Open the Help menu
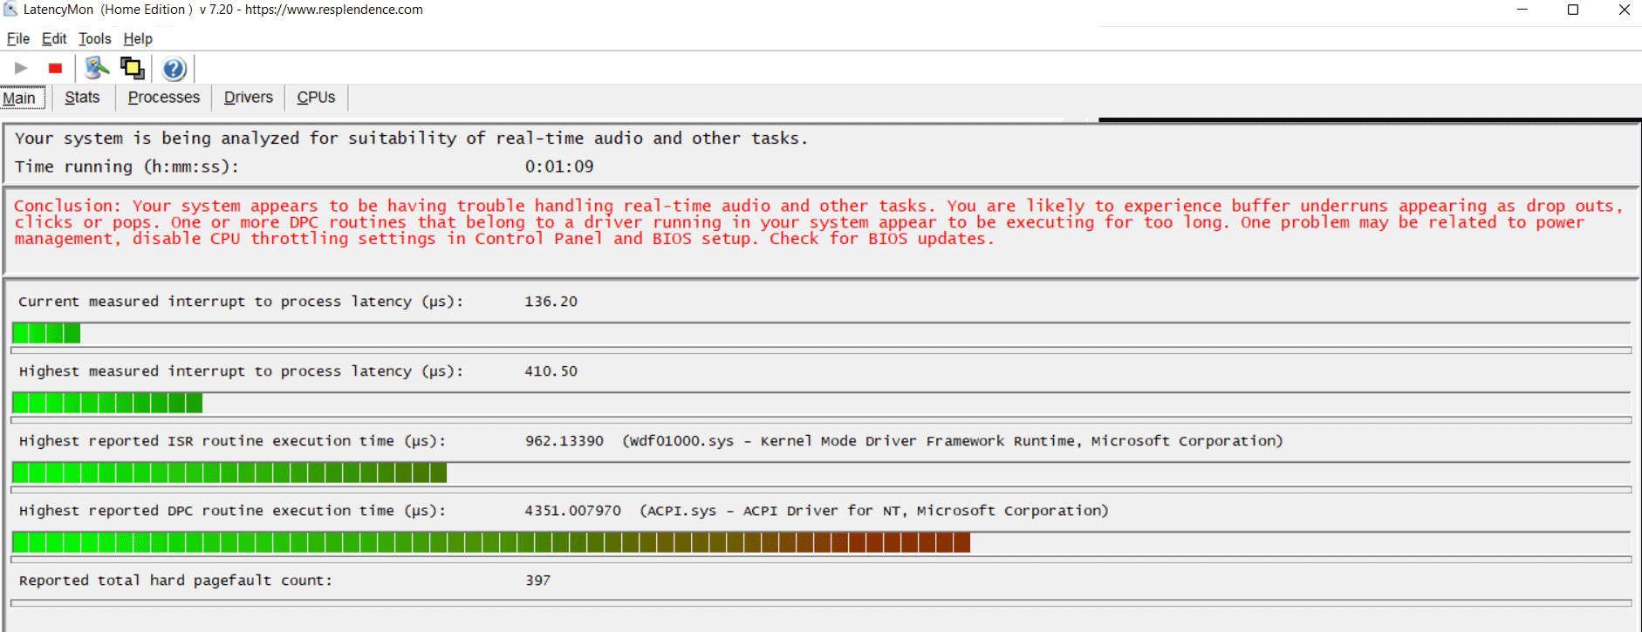Image resolution: width=1642 pixels, height=632 pixels. [138, 38]
